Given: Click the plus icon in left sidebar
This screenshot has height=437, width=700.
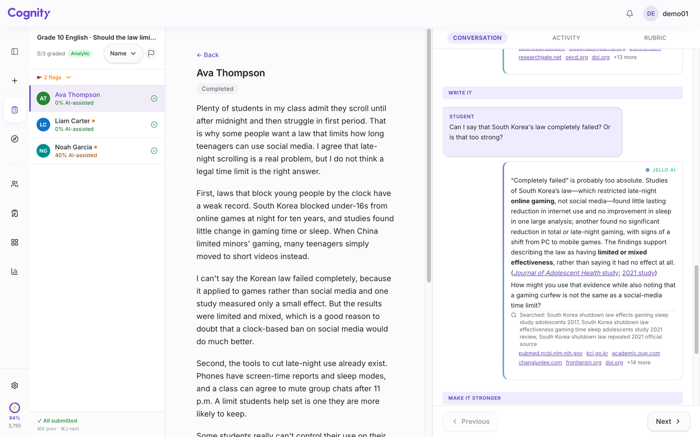Looking at the screenshot, I should click(14, 81).
